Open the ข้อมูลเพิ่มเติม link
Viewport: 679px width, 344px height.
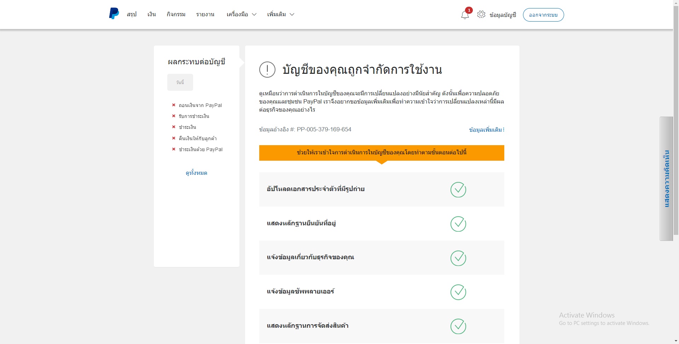click(x=487, y=130)
